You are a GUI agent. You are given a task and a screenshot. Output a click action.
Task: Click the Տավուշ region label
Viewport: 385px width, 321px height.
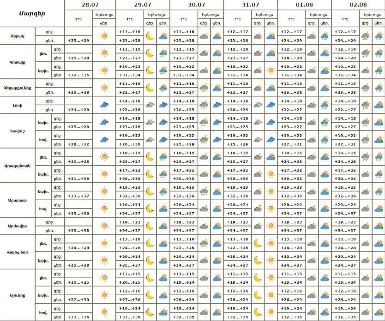[x=18, y=131]
